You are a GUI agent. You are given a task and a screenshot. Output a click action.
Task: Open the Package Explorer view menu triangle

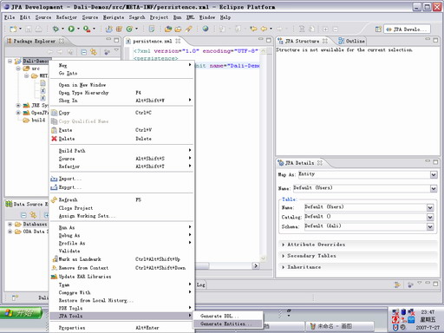(x=116, y=50)
